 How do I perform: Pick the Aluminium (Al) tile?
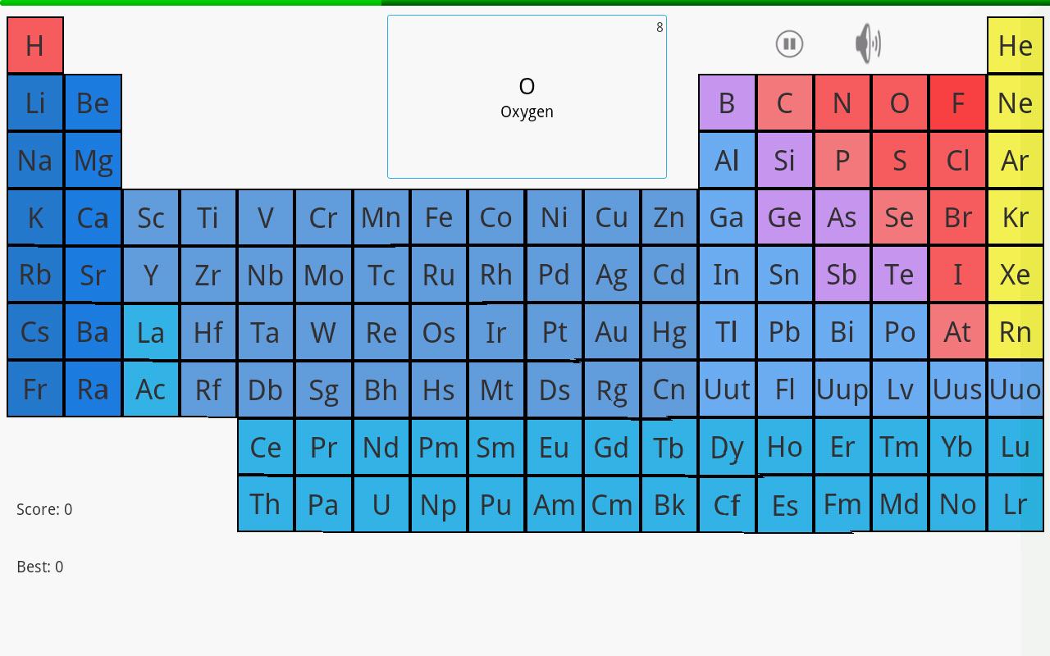pos(727,160)
